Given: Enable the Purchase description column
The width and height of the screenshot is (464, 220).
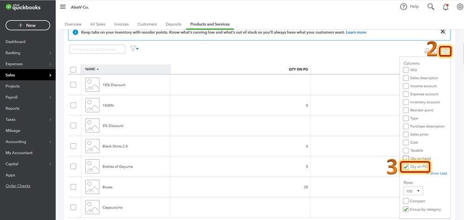Looking at the screenshot, I should 406,126.
